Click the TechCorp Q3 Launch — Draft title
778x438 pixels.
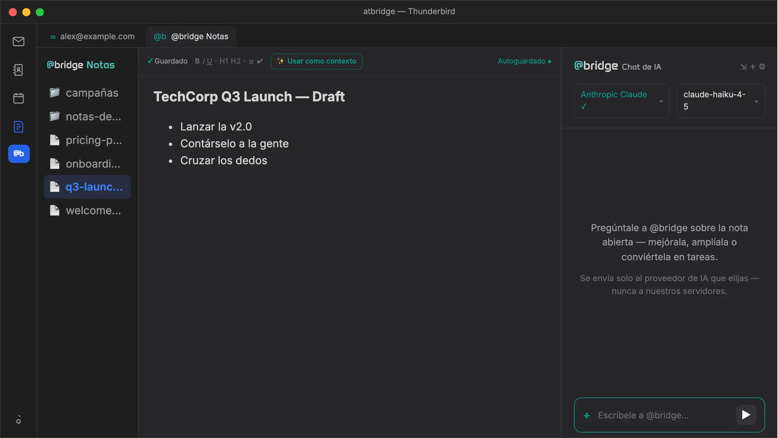pyautogui.click(x=249, y=97)
